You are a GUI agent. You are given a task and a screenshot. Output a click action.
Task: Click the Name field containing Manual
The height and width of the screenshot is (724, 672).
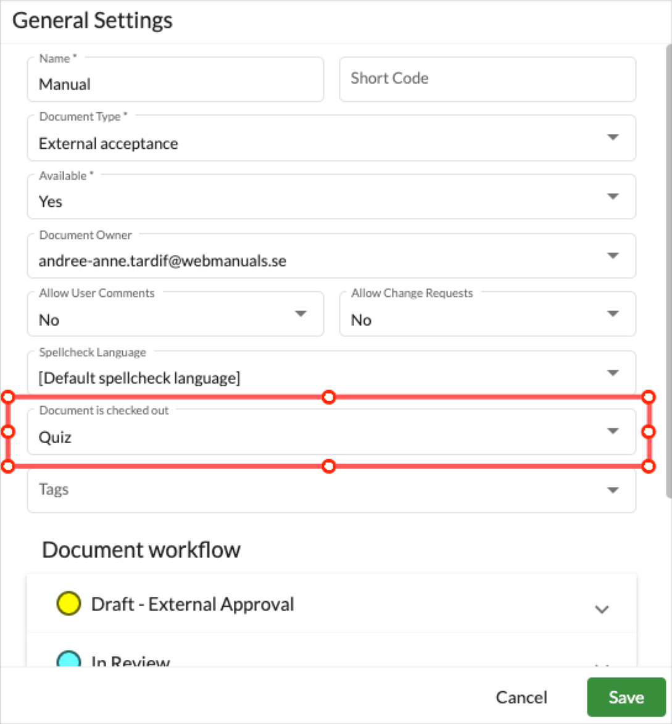[175, 80]
